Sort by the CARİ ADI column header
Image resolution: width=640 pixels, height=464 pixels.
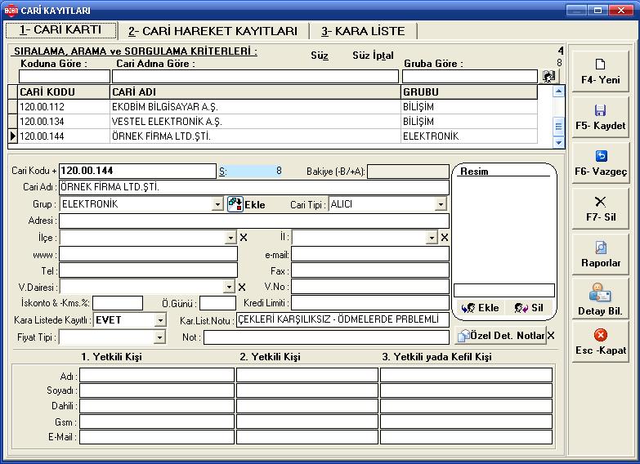point(256,91)
